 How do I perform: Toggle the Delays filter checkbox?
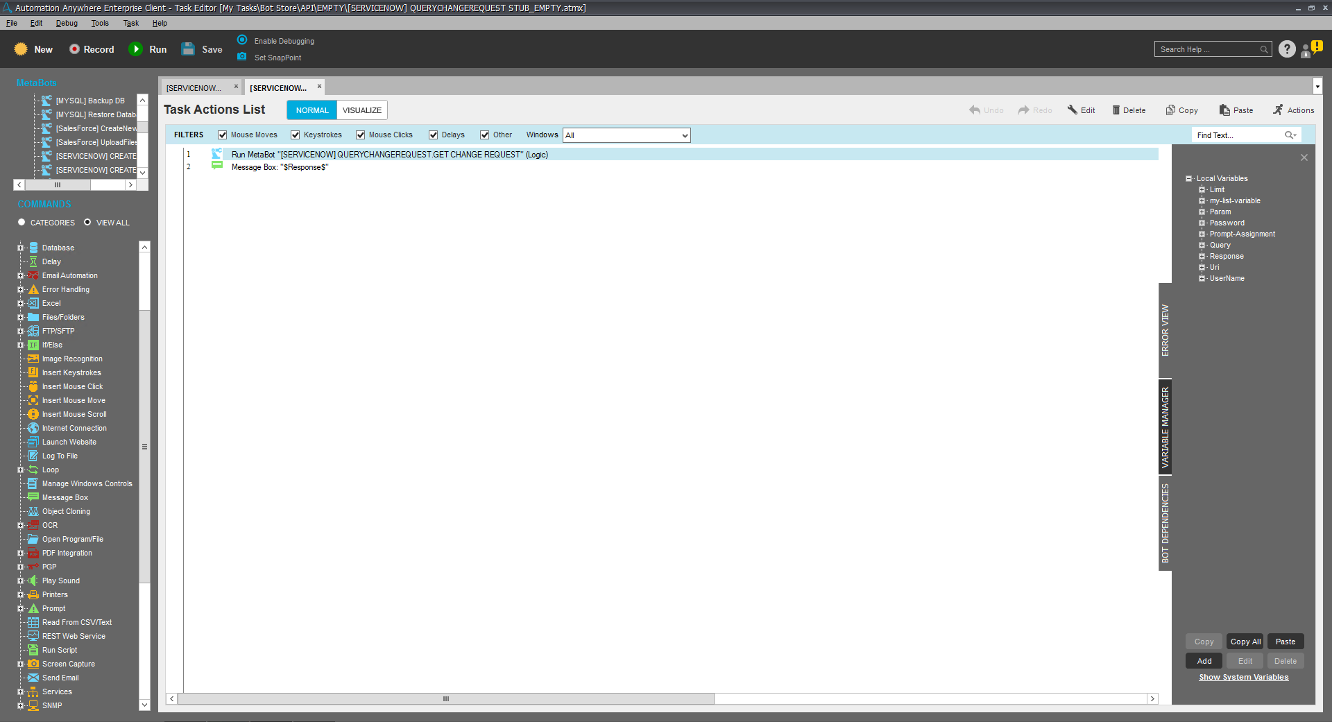(434, 135)
